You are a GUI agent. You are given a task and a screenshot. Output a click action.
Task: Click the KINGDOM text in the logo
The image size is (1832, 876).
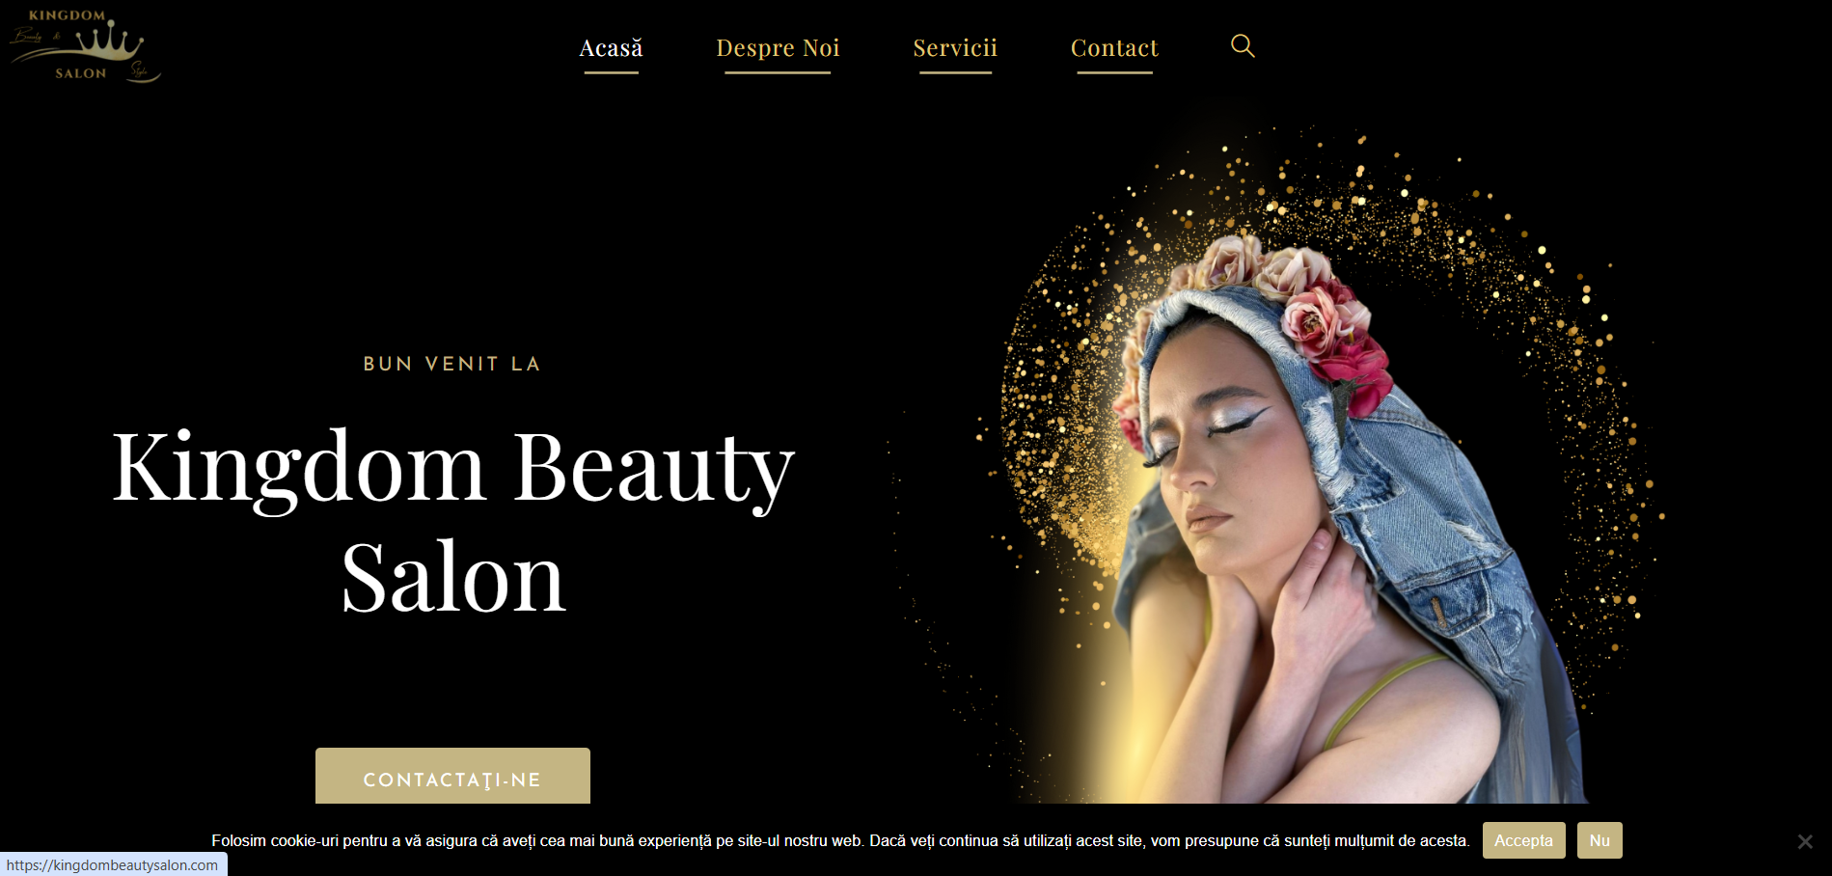point(67,15)
